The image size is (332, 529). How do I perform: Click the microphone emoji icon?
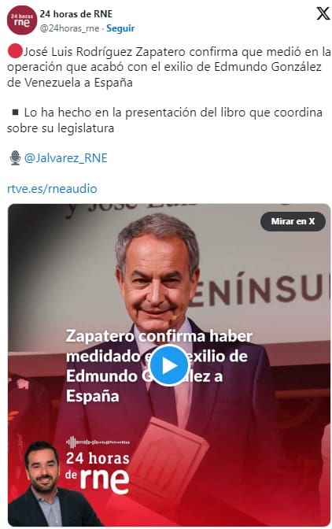(x=15, y=158)
